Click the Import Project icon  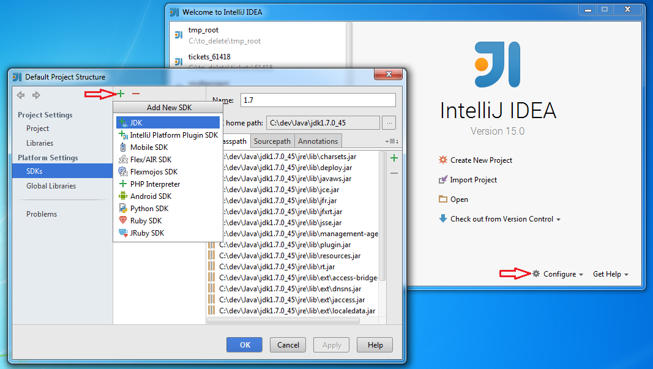click(442, 179)
